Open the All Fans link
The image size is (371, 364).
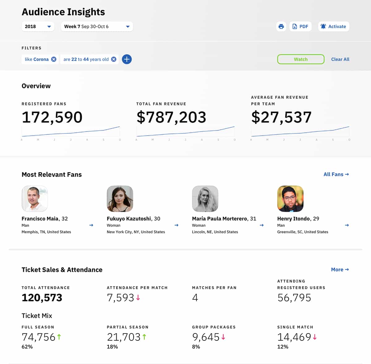click(336, 174)
